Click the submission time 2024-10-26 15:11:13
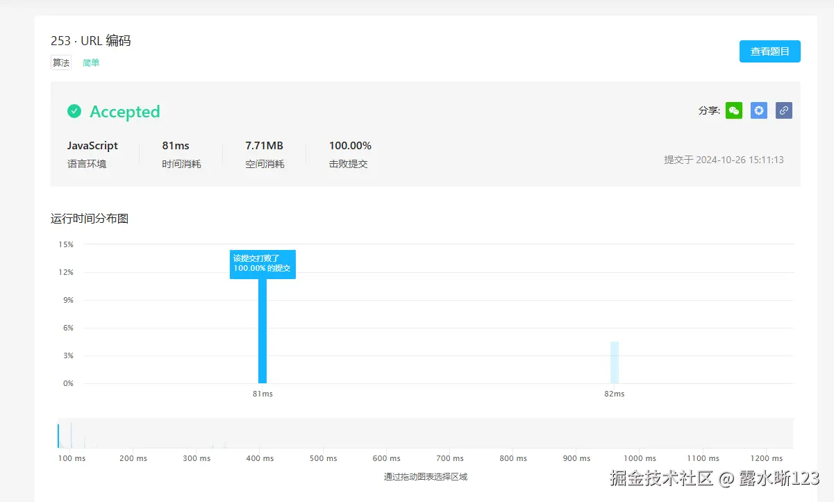Screen dimensions: 834x502 pyautogui.click(x=740, y=160)
